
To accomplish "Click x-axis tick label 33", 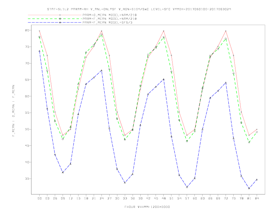I will click(x=125, y=198).
